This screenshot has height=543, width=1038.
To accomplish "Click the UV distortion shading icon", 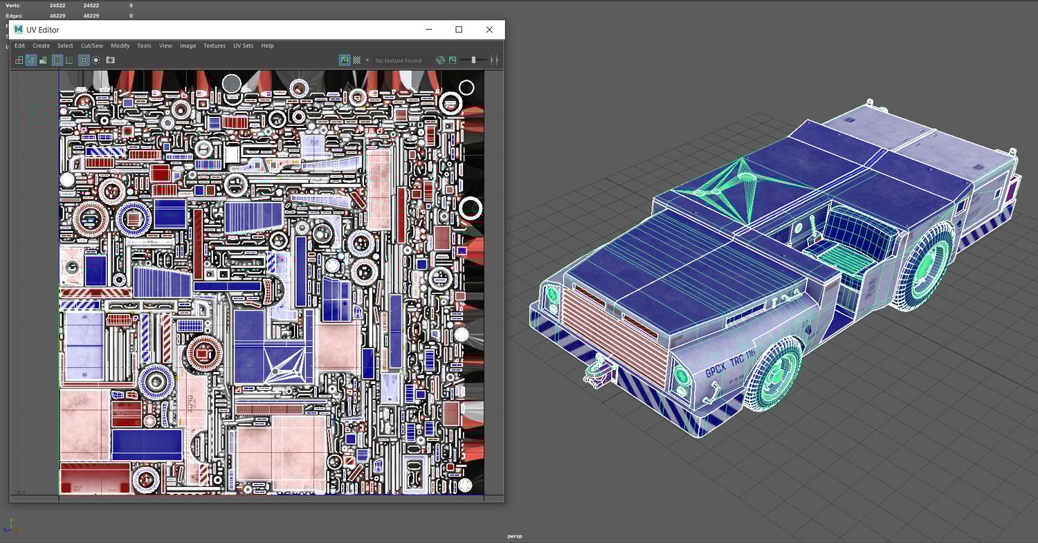I will pyautogui.click(x=44, y=60).
